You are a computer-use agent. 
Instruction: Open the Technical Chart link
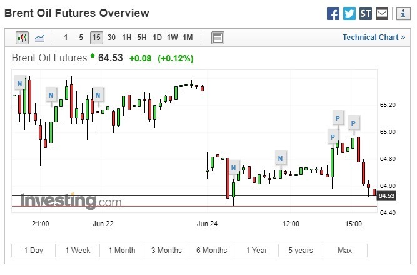point(374,38)
